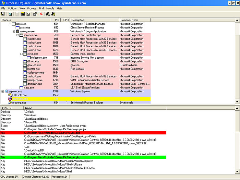This screenshot has height=180, width=240.
Task: Select the red highlighted def.phd handle row
Action: tap(83, 133)
